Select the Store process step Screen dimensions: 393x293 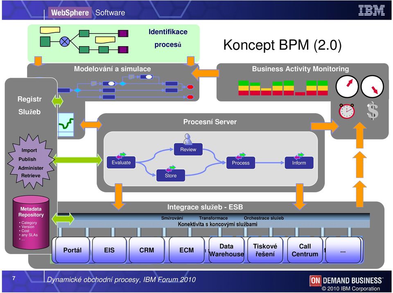point(171,176)
